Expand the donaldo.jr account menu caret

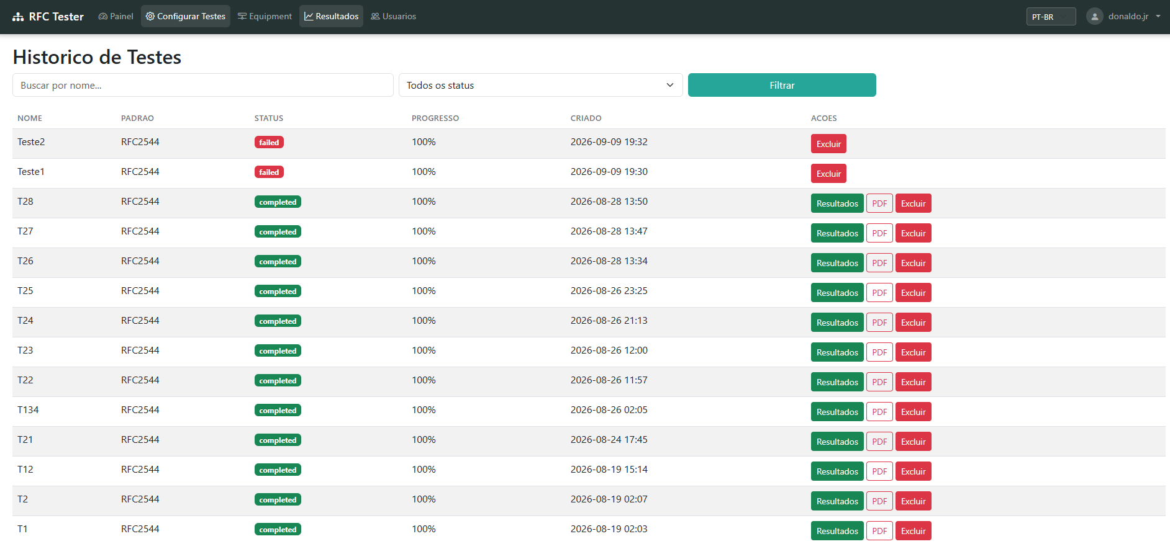tap(1158, 17)
